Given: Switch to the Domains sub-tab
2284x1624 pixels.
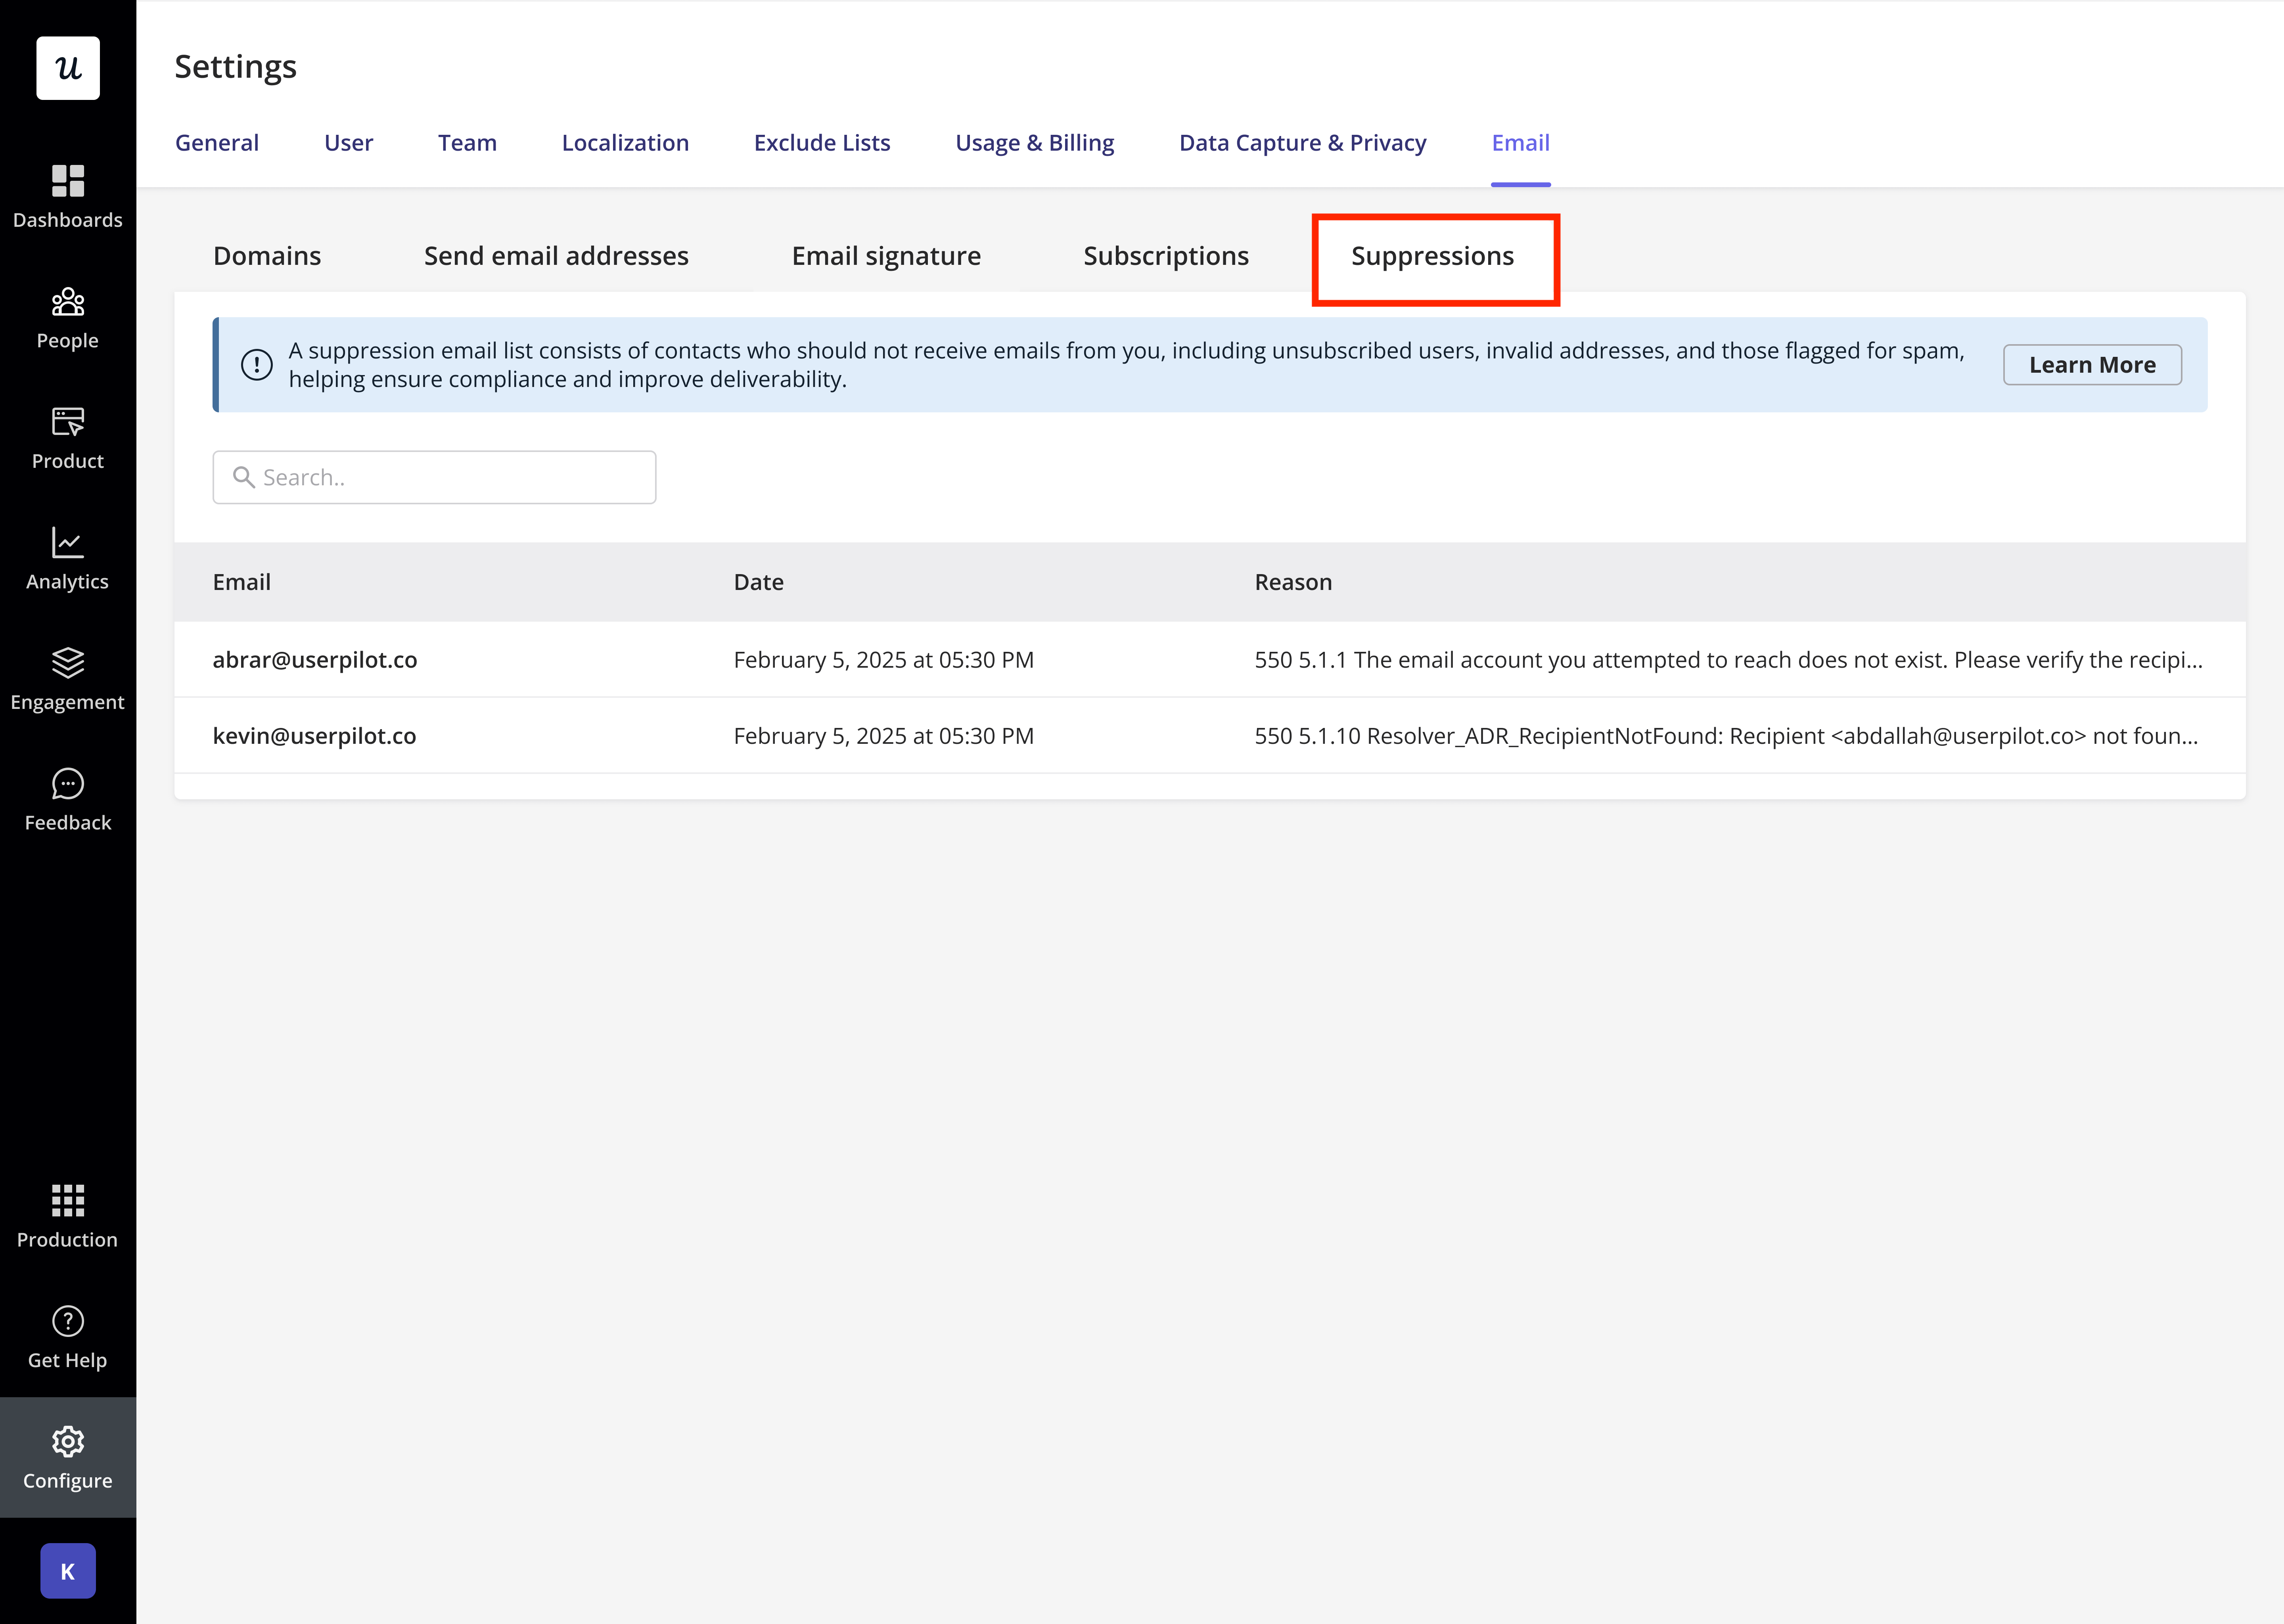Looking at the screenshot, I should click(267, 256).
